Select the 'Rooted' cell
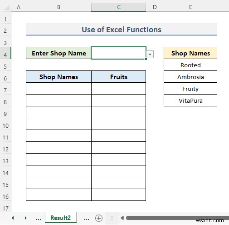The width and height of the screenshot is (229, 225). (x=190, y=65)
